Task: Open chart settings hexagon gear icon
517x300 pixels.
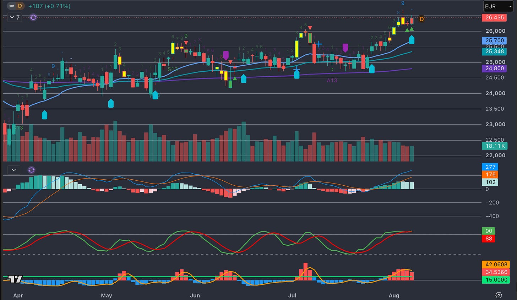Action: tap(499, 295)
